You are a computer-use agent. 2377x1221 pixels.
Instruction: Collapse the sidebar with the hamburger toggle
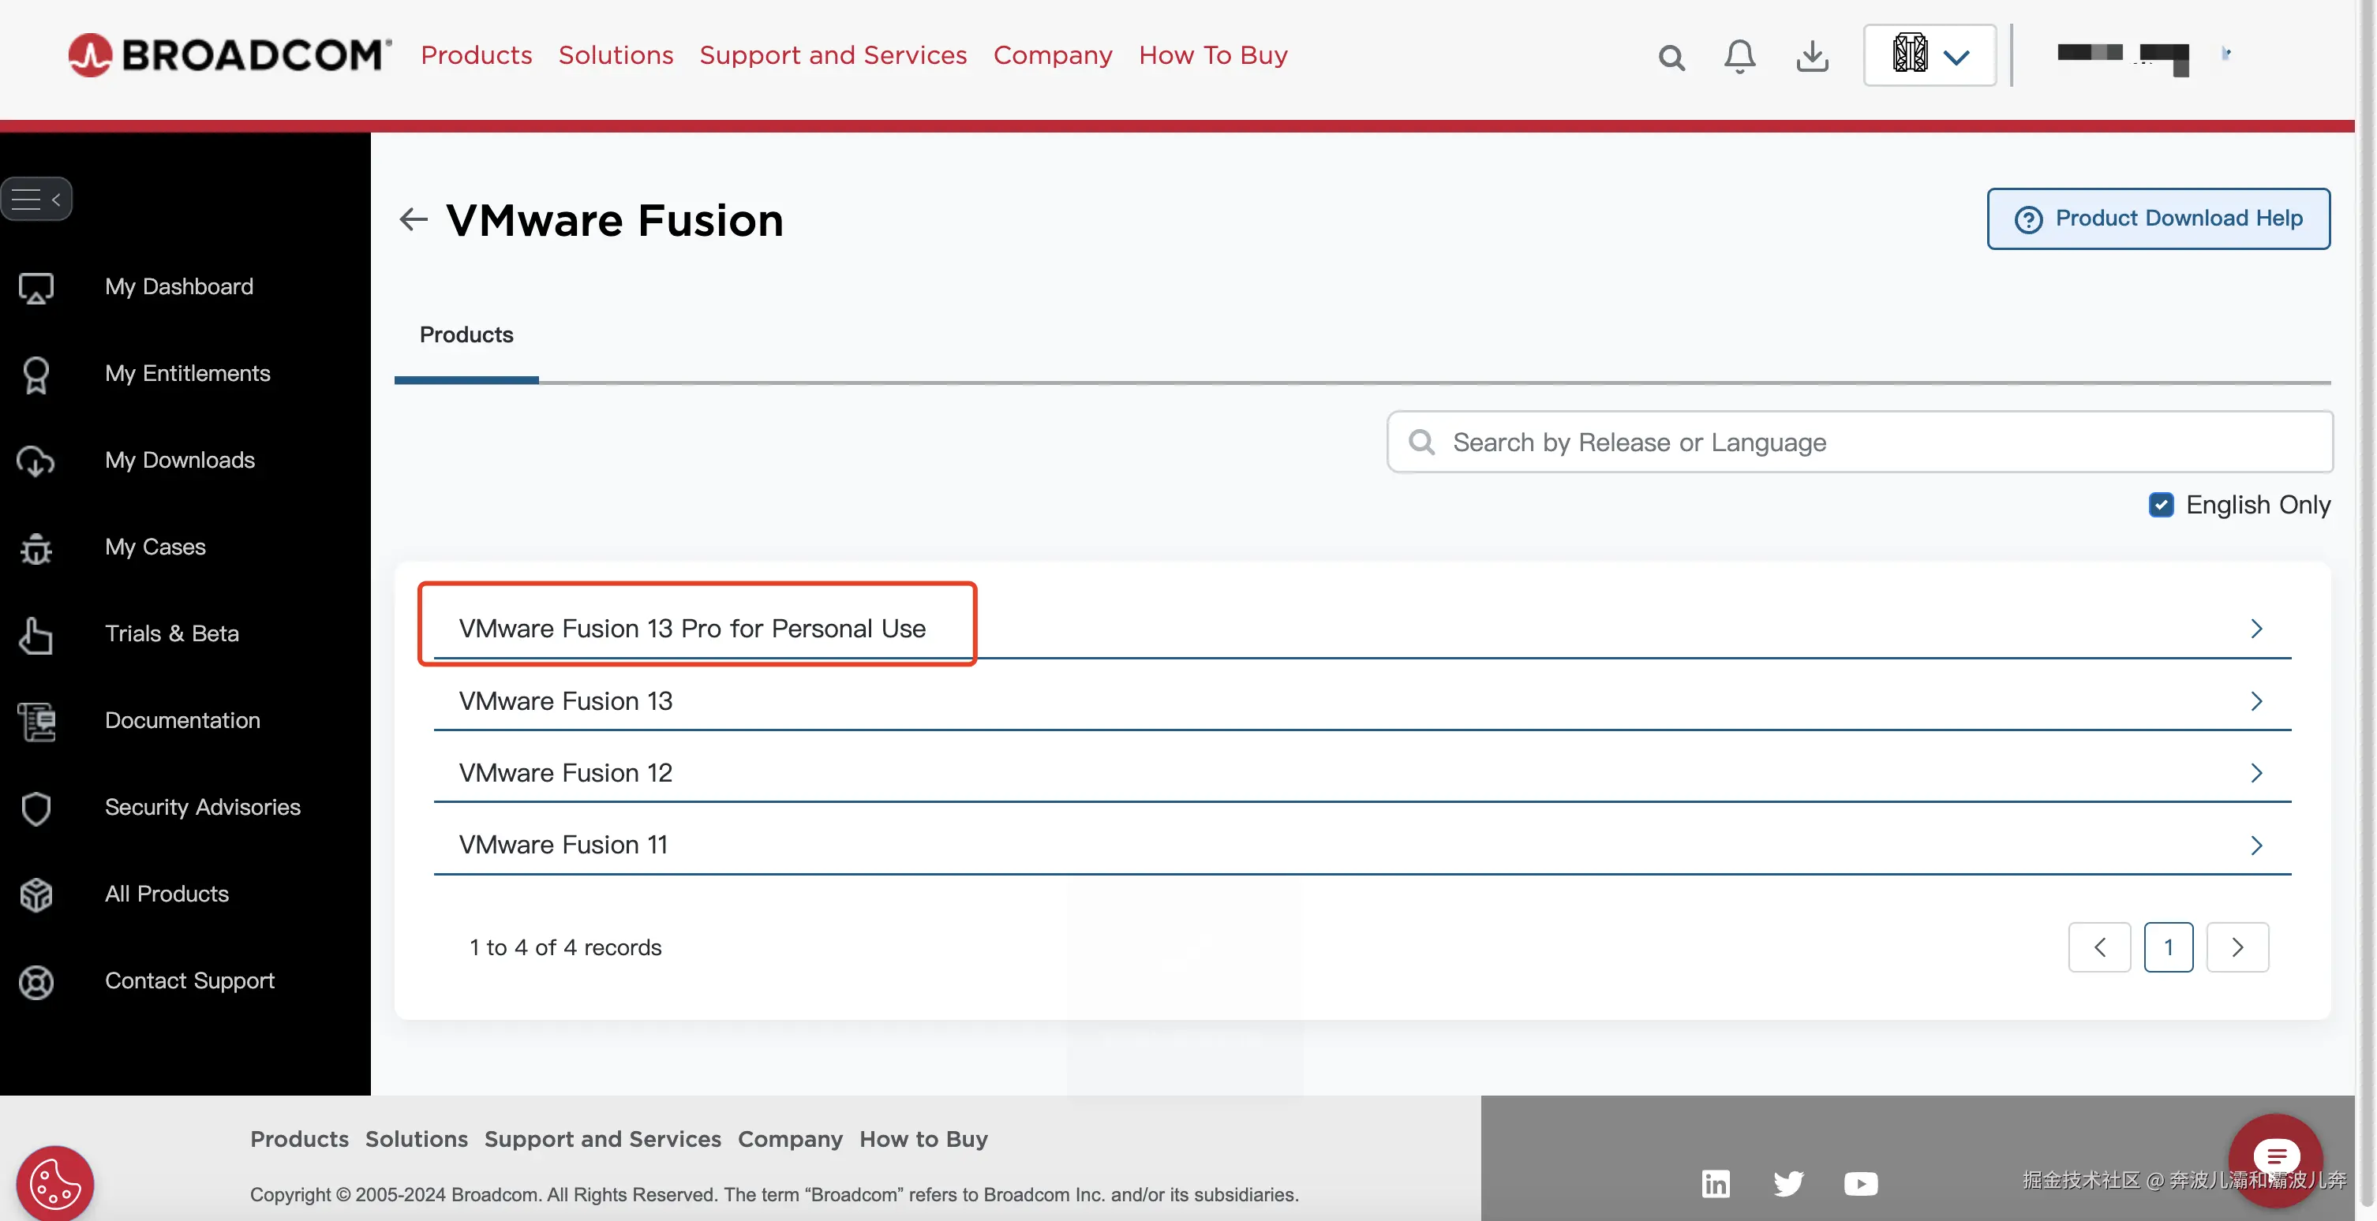(x=36, y=198)
